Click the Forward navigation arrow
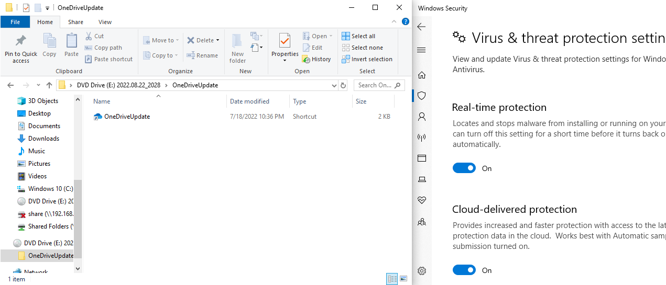This screenshot has height=285, width=666. pos(26,85)
